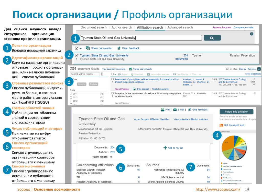This screenshot has height=196, width=262.
Task: Click the E-mail envelope icon
Action: pyautogui.click(x=175, y=110)
